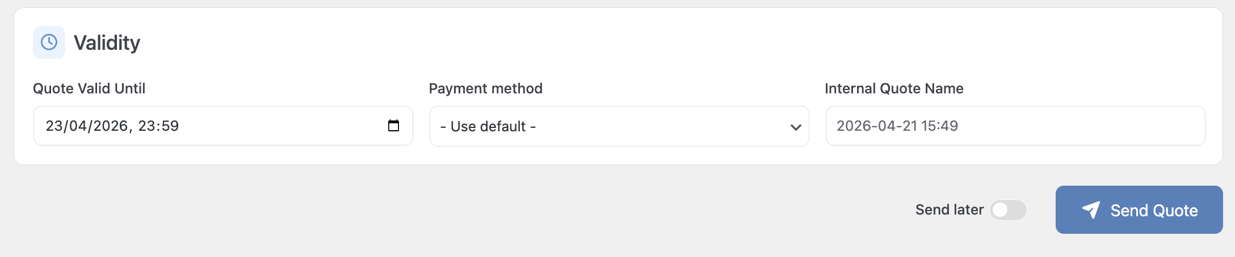
Task: Click the Validity section heading
Action: pyautogui.click(x=107, y=42)
